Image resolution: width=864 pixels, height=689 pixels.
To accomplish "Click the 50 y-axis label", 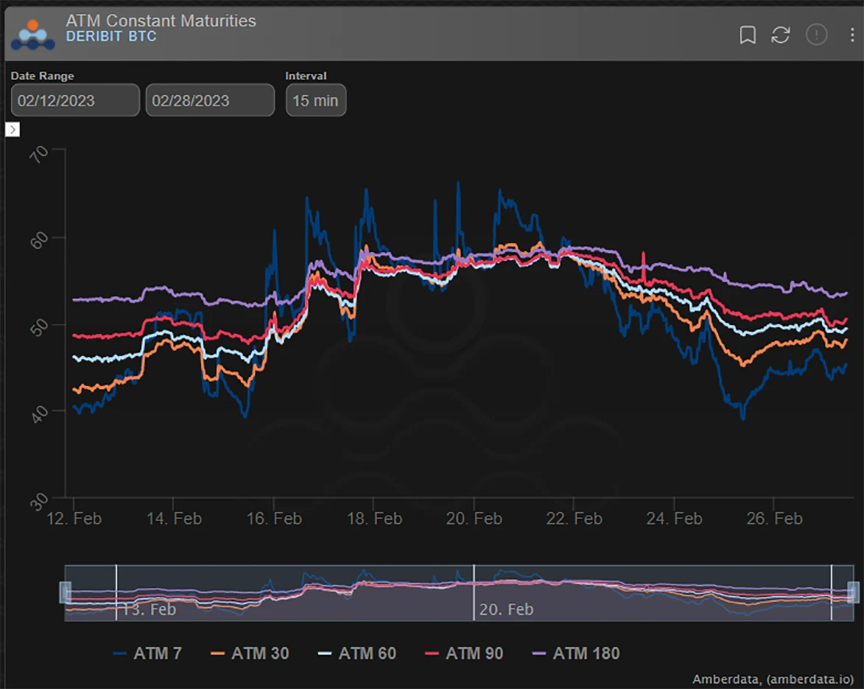I will click(x=39, y=327).
